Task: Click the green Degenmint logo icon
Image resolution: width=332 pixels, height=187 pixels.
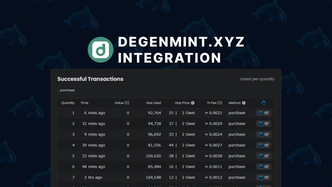Action: (x=100, y=50)
